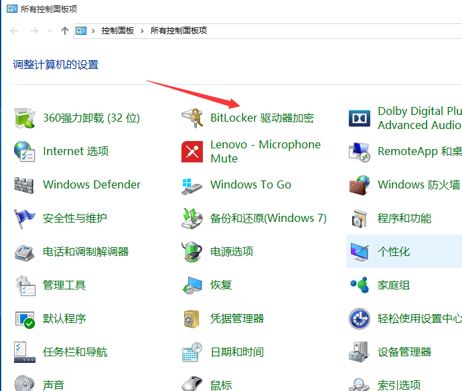
Task: Click the Lenovo Microphone Mute red icon
Action: pyautogui.click(x=192, y=152)
